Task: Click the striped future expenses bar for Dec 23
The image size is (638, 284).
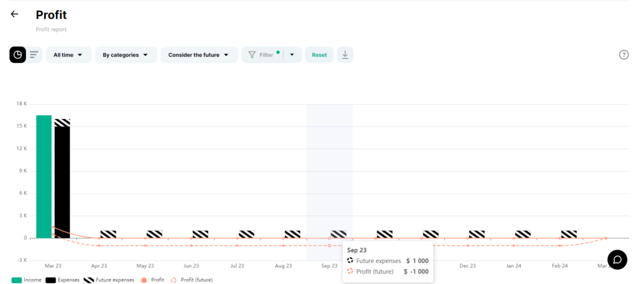Action: [477, 234]
